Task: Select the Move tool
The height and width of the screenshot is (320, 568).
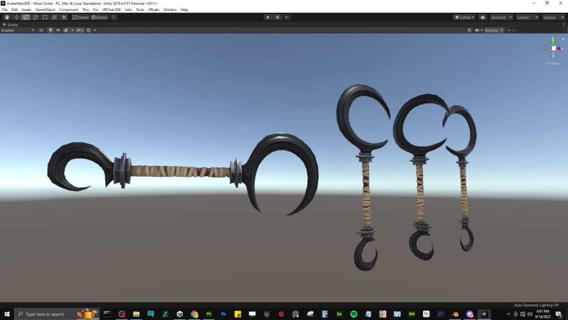Action: (x=16, y=17)
